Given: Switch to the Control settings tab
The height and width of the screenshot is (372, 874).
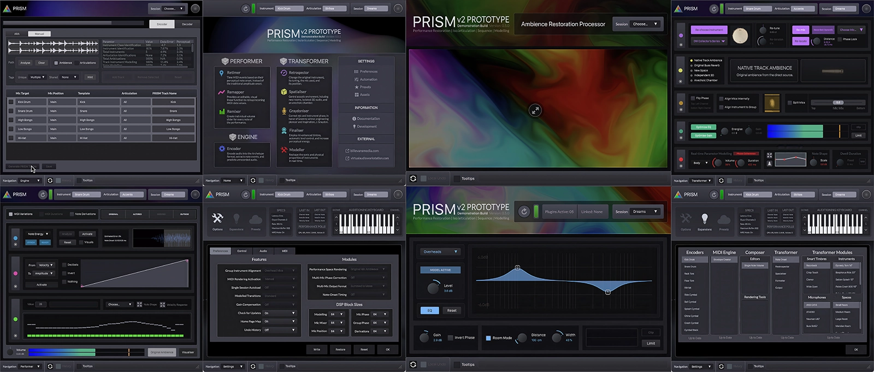Looking at the screenshot, I should [x=241, y=251].
